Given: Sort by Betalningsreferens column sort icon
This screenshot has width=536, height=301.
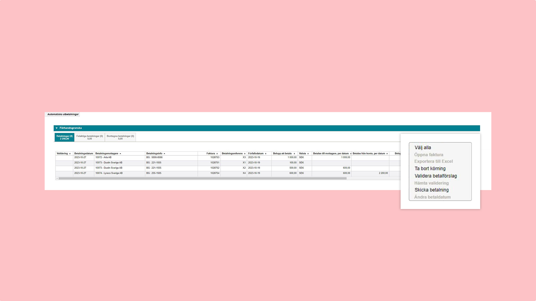Looking at the screenshot, I should [x=245, y=154].
